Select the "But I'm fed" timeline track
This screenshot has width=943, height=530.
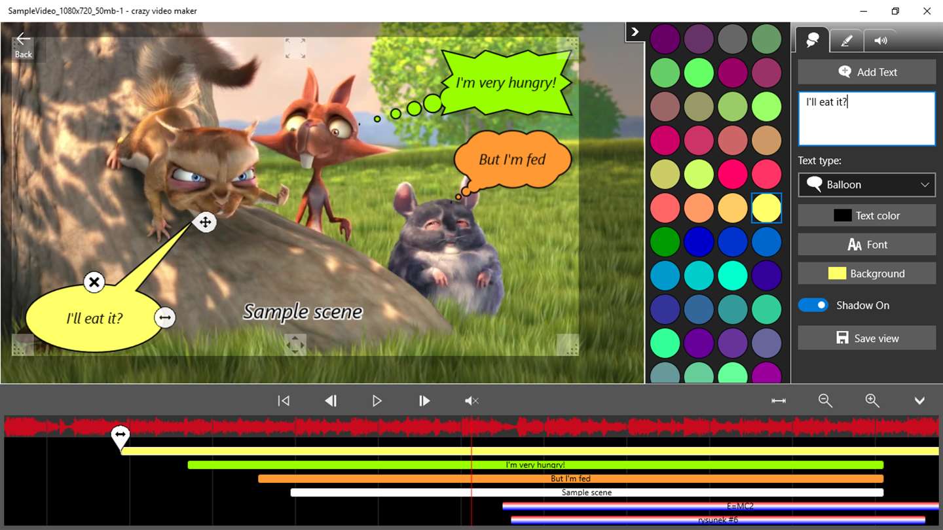coord(571,479)
